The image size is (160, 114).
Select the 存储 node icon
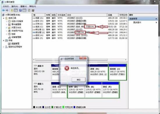point(6,40)
